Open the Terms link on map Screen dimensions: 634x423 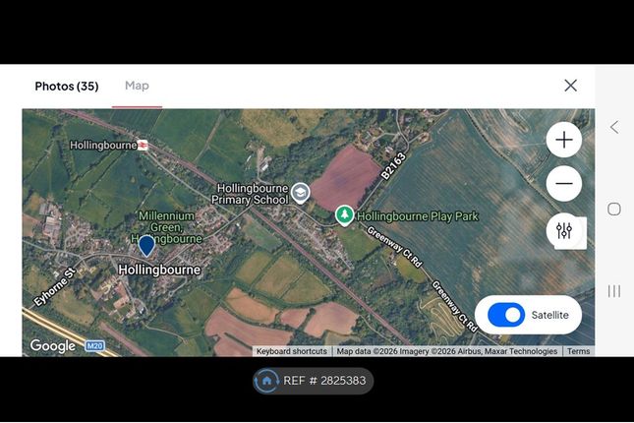pos(578,351)
